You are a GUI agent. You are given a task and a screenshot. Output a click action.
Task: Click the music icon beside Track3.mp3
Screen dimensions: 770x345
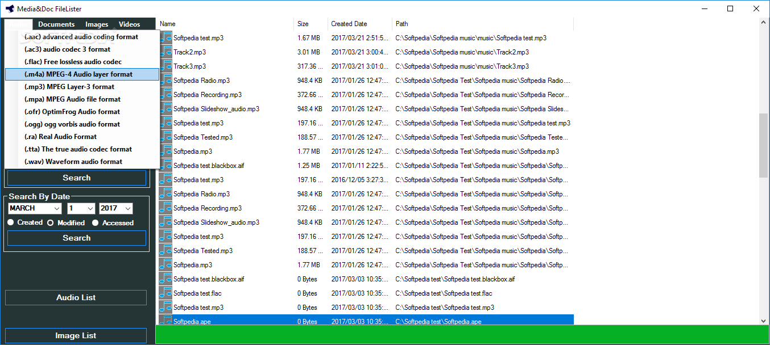[165, 66]
